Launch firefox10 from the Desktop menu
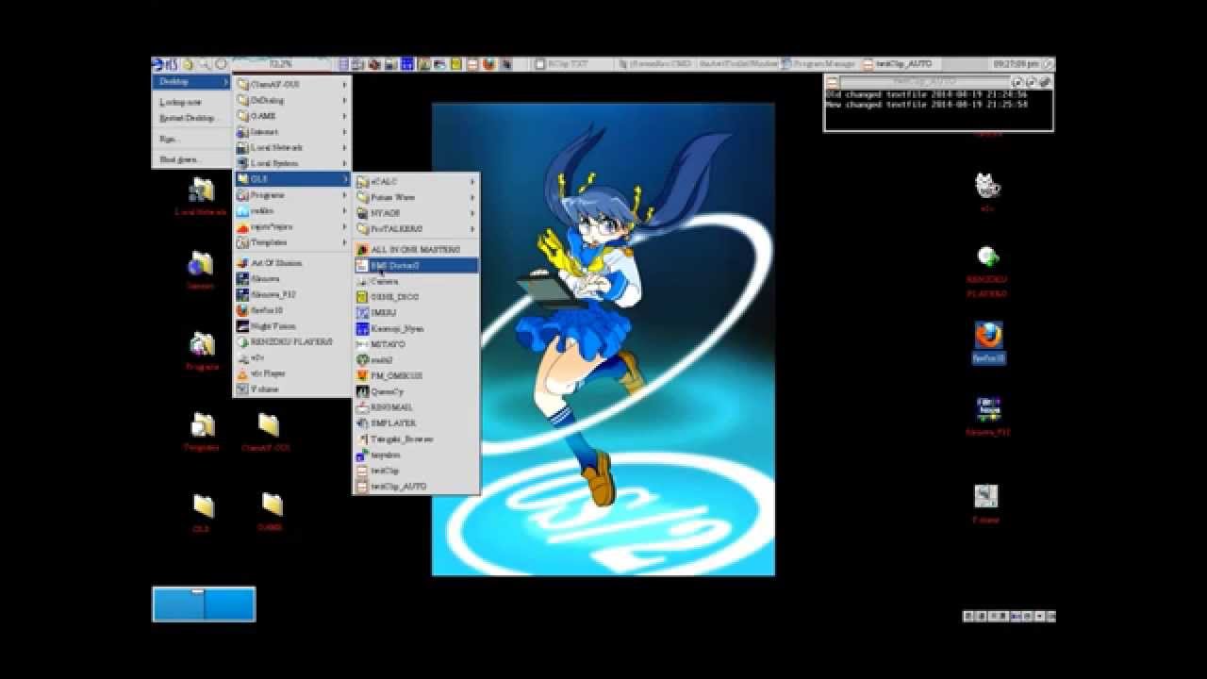The image size is (1207, 679). point(292,310)
